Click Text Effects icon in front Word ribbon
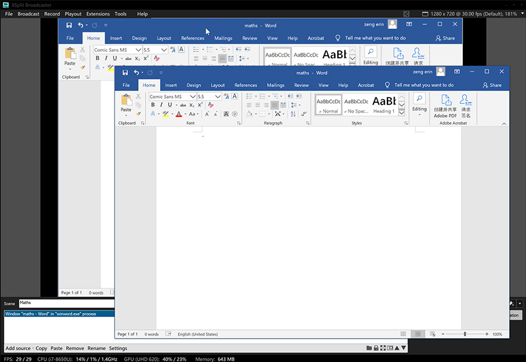526x362 pixels. [153, 114]
